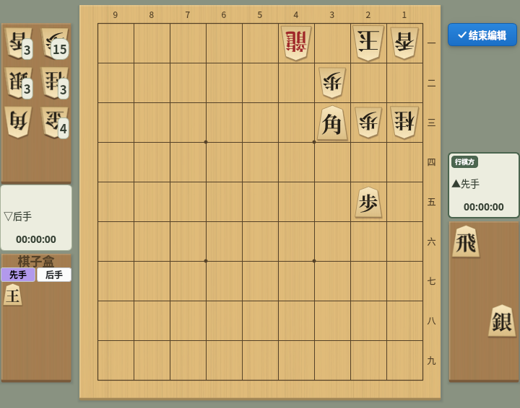Click the file number 1 label
This screenshot has width=520, height=408.
[x=404, y=15]
